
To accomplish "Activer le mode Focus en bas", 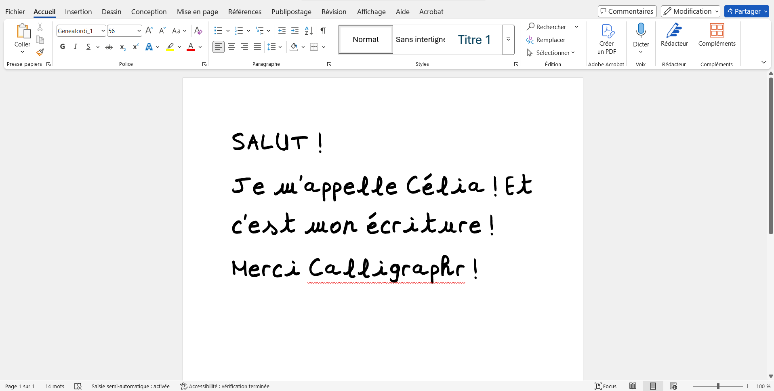I will click(x=606, y=386).
